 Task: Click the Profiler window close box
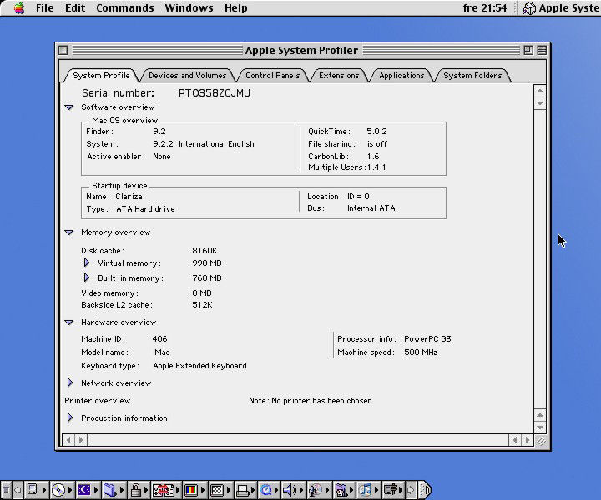click(63, 50)
